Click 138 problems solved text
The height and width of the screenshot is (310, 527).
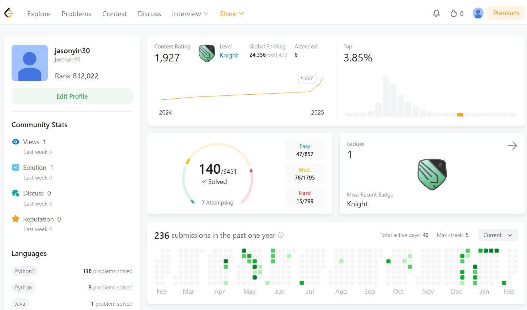(x=107, y=271)
